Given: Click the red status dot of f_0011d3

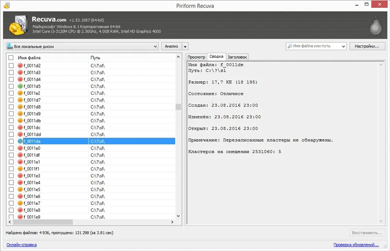Looking at the screenshot, I should coord(20,73).
